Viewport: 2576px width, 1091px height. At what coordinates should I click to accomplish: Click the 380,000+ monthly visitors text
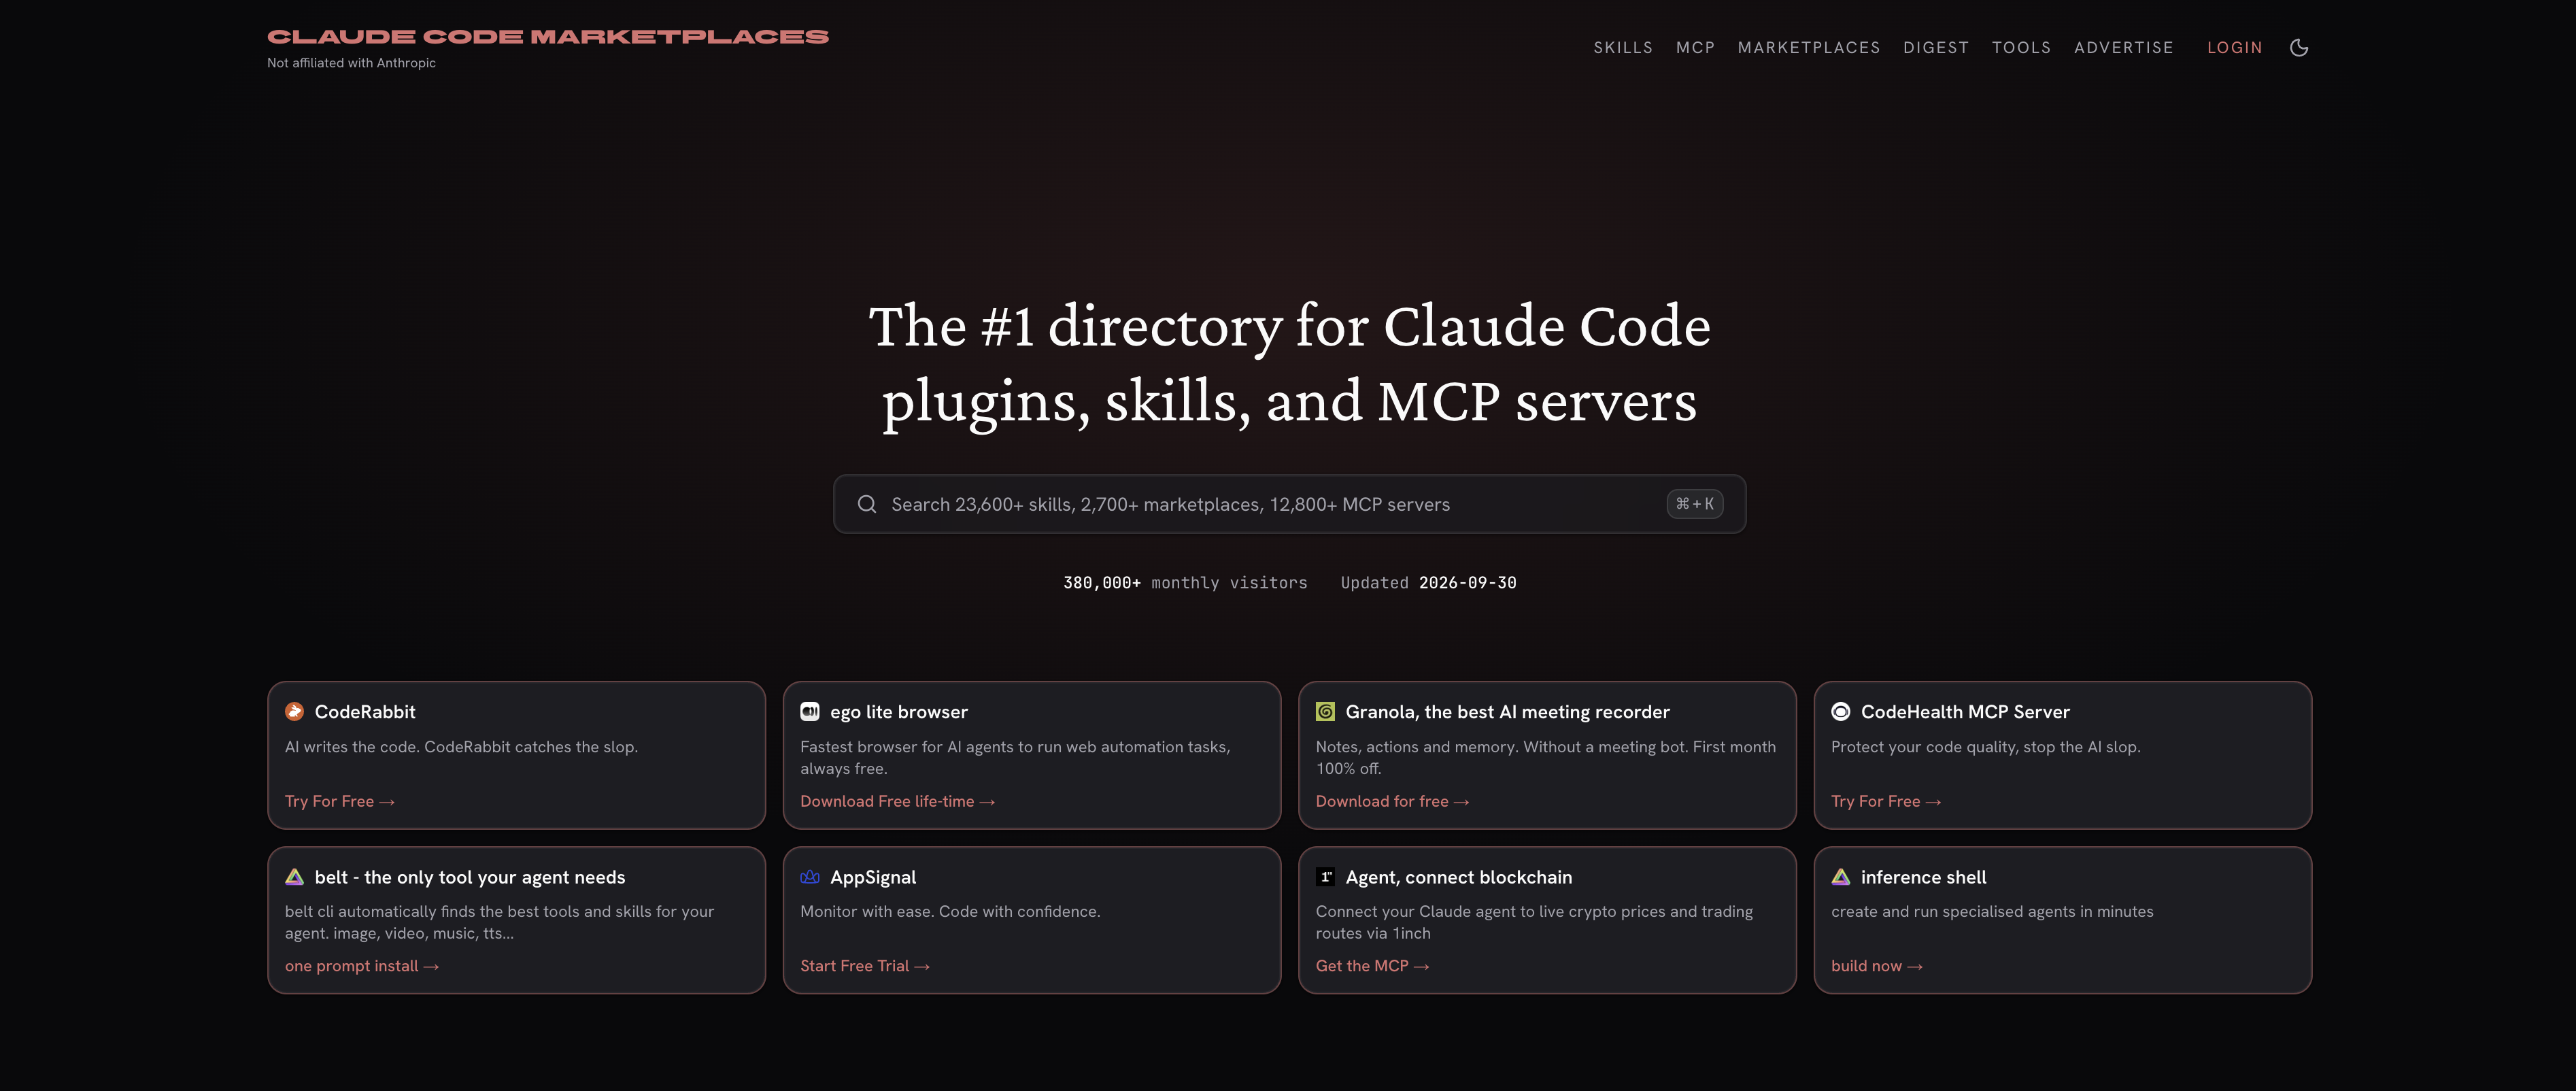[x=1185, y=583]
